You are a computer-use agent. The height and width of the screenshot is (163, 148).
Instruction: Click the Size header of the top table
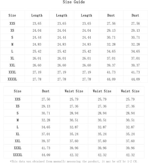tap(12, 15)
